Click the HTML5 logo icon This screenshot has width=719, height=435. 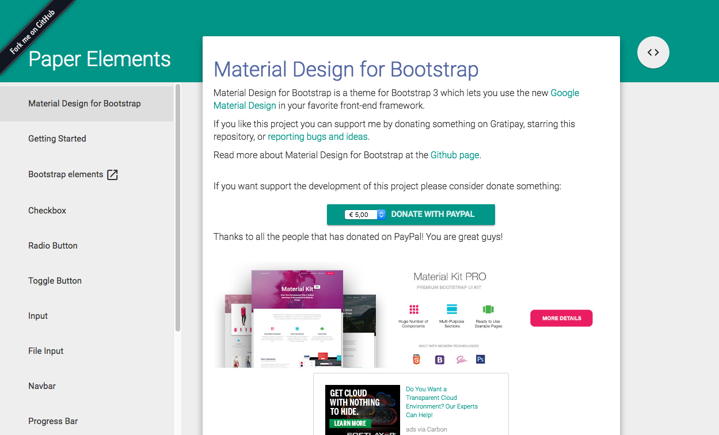pos(416,360)
